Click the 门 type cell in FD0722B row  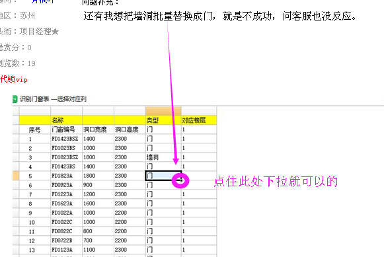coord(163,240)
